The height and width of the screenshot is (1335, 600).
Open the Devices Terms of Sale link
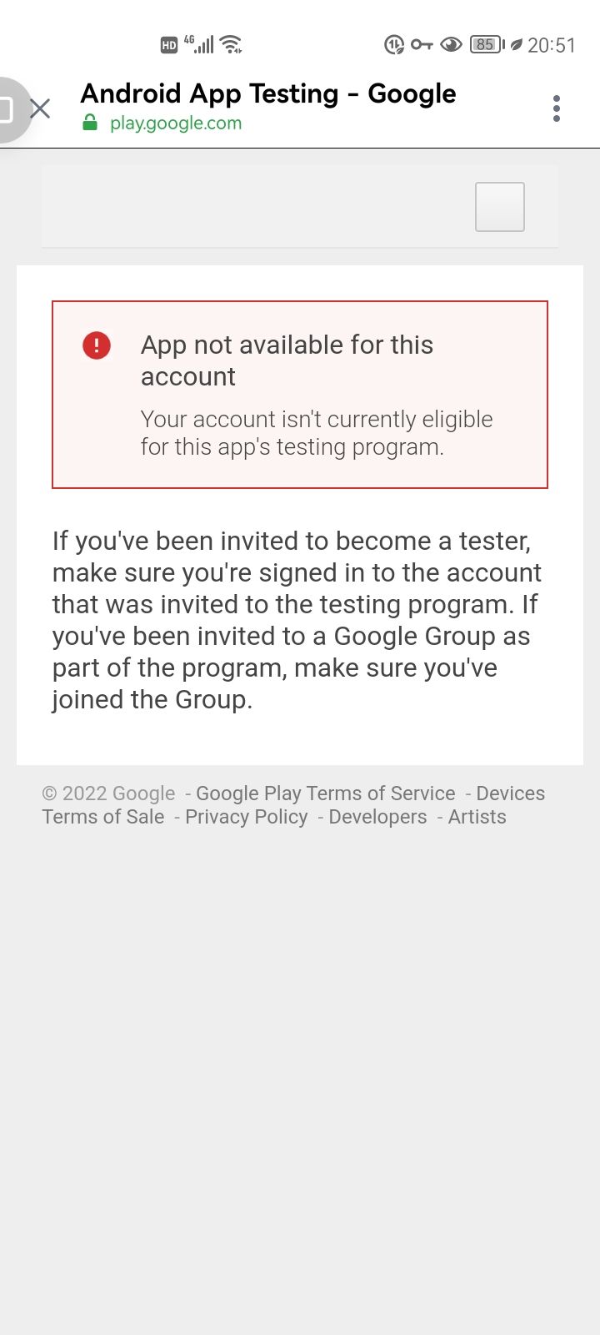click(x=510, y=793)
